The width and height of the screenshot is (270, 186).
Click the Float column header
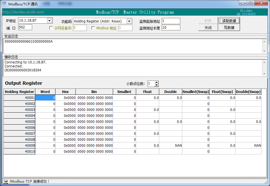point(148,92)
